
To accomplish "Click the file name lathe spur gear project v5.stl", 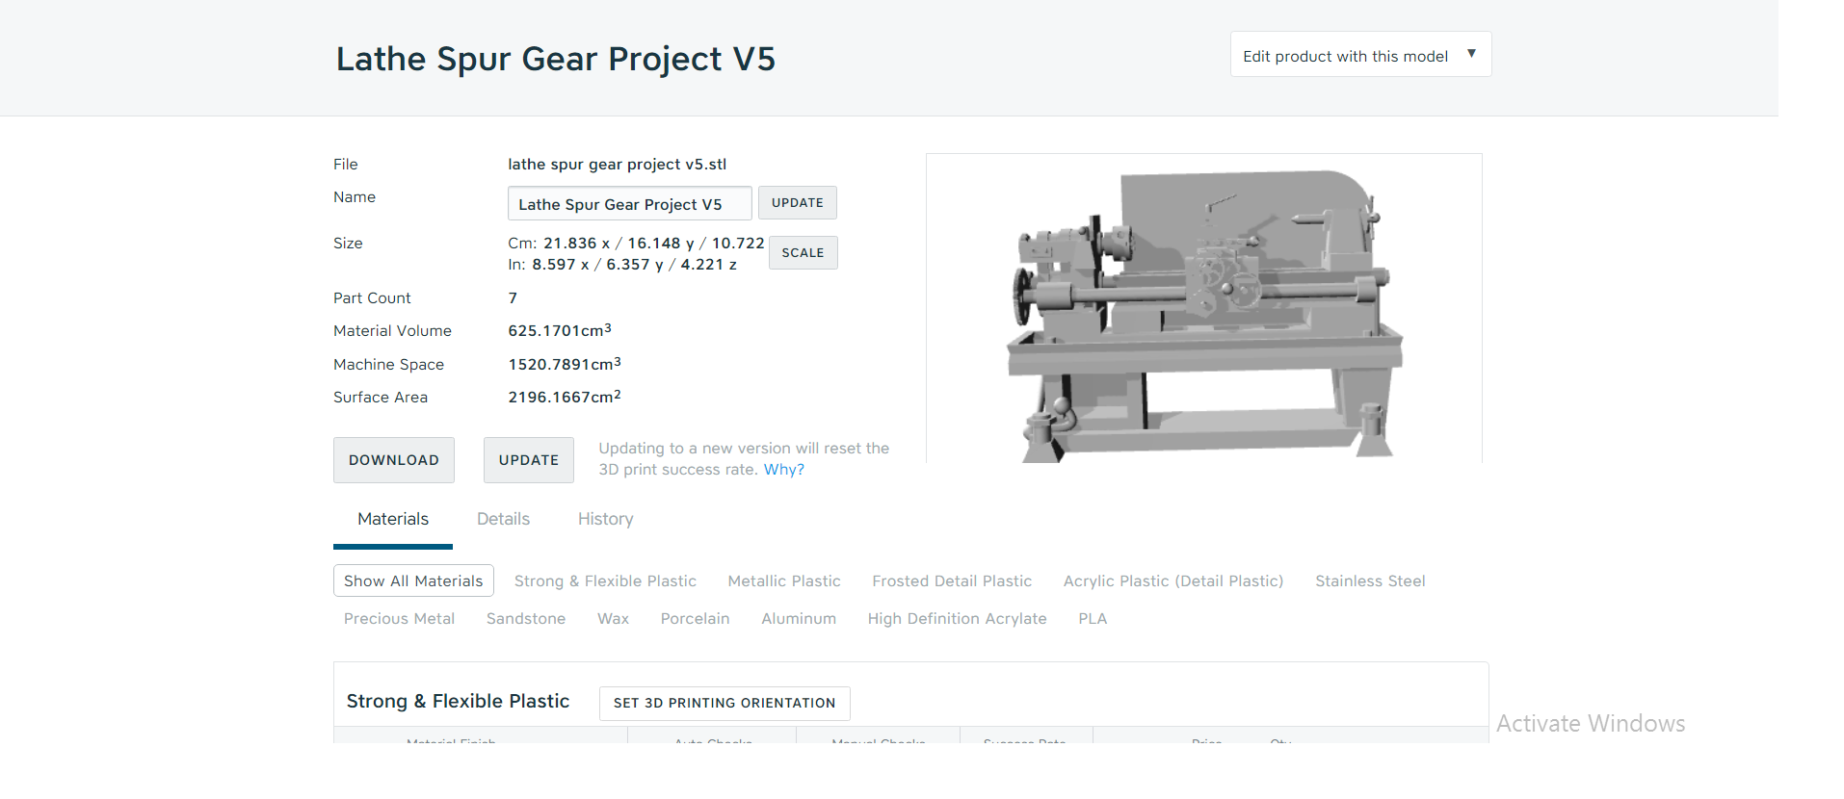I will click(618, 165).
